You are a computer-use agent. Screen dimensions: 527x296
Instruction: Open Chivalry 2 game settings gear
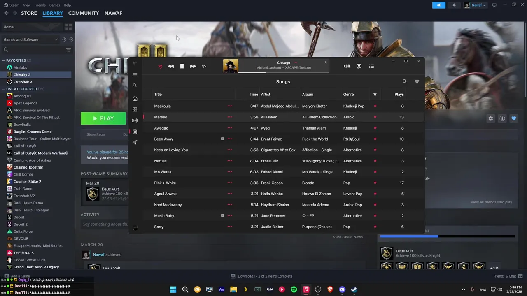click(x=490, y=118)
